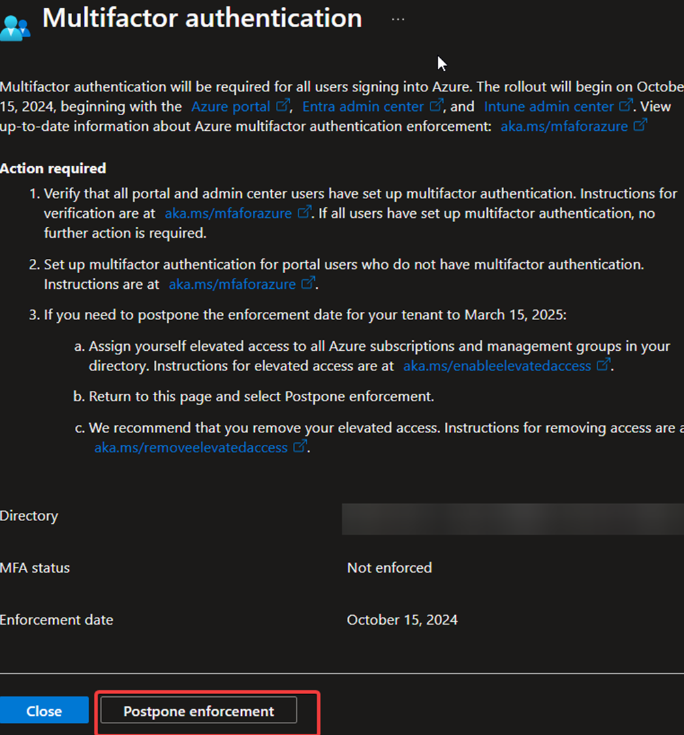Visit the aka.ms/enableelevatedaccess link
Image resolution: width=684 pixels, height=735 pixels.
pos(497,366)
